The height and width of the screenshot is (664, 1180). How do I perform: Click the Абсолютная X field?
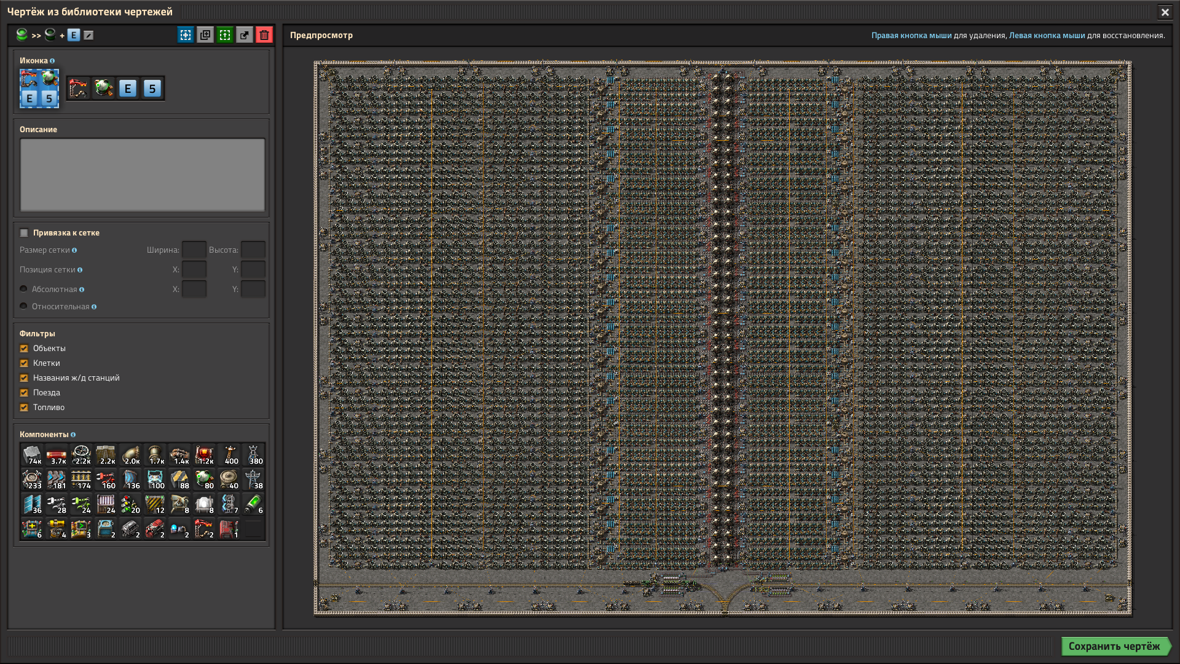(x=194, y=289)
